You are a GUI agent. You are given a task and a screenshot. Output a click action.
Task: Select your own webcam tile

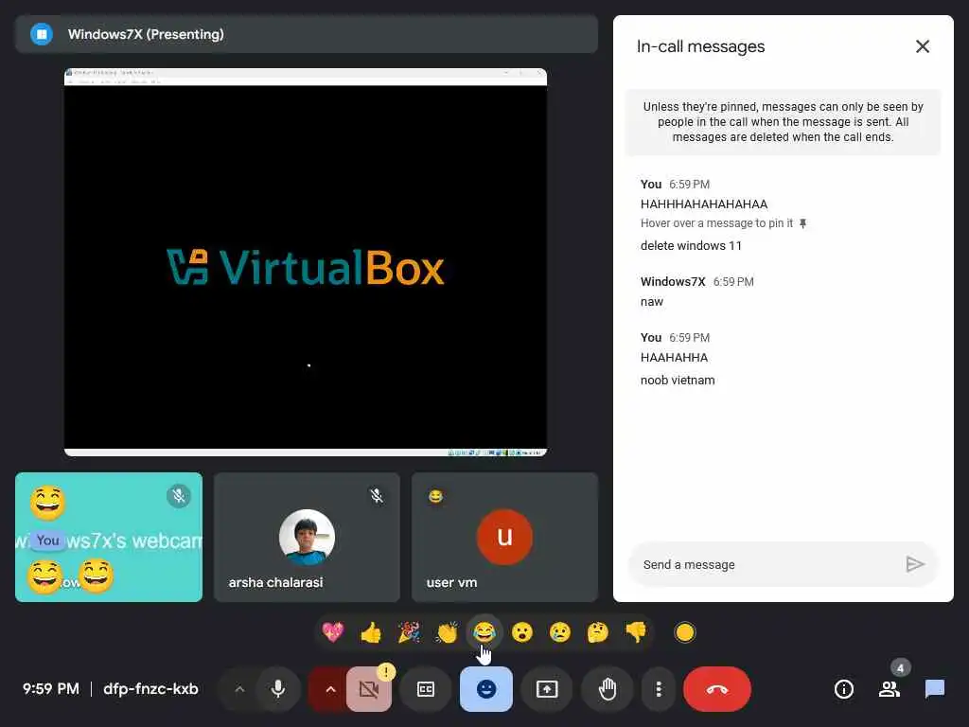tap(109, 538)
